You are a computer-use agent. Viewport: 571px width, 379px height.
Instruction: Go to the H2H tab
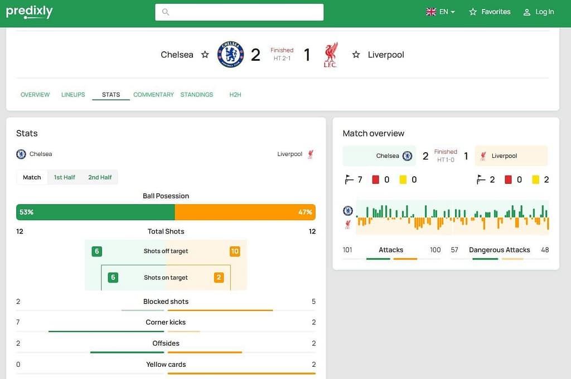(235, 95)
